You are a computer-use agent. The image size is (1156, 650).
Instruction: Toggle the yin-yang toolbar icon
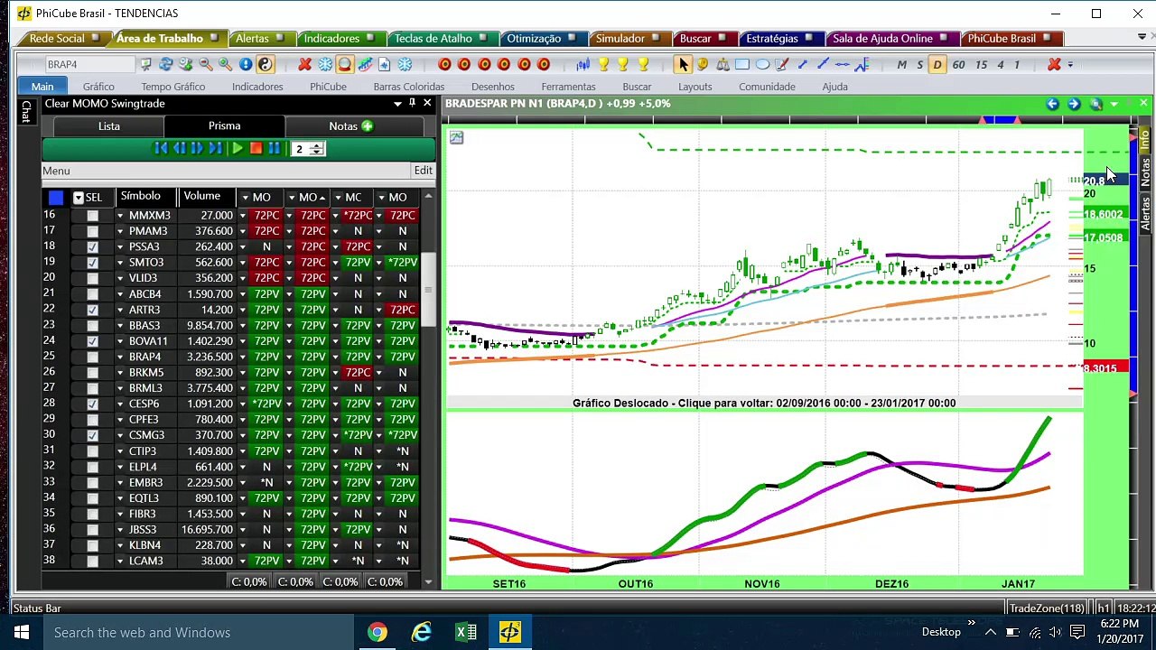(266, 64)
